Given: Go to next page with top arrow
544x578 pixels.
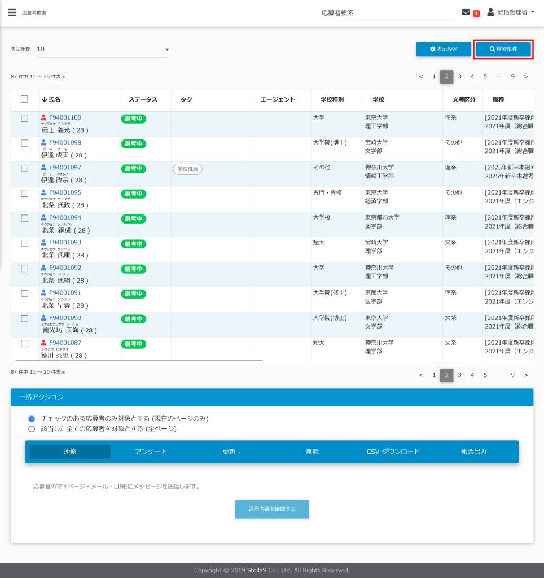Looking at the screenshot, I should coord(526,77).
